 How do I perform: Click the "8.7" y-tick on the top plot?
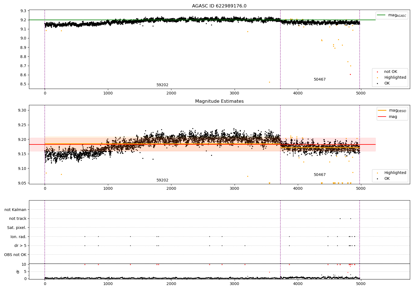click(x=23, y=66)
